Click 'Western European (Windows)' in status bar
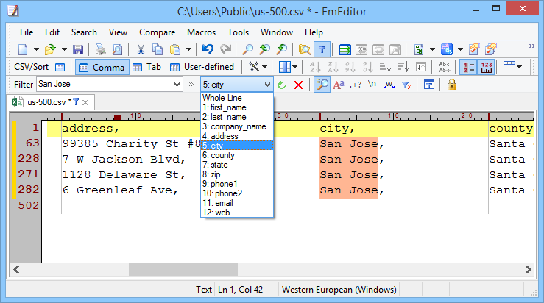Viewport: 544px width, 303px height. 339,290
